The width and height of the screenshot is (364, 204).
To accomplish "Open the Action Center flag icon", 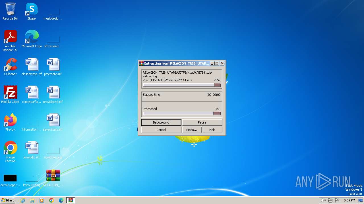I will click(x=337, y=200).
